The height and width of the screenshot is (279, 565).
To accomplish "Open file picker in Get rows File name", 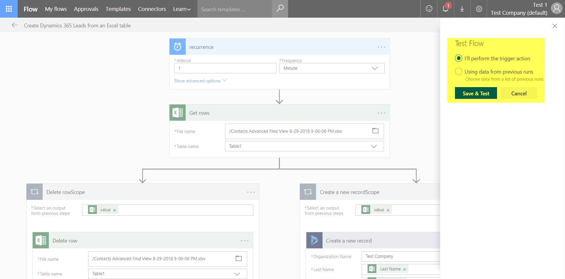I will [x=375, y=131].
